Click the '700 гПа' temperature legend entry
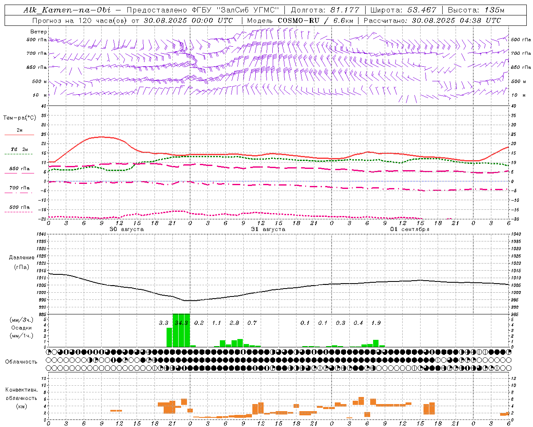 click(20, 188)
